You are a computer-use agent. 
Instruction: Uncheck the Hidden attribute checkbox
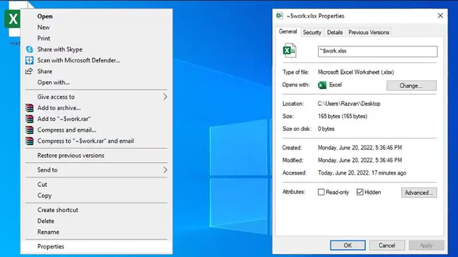pos(360,192)
